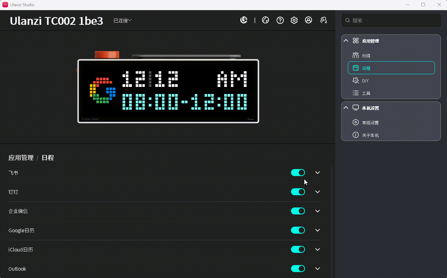
Task: Select DIY in the sidebar
Action: [x=391, y=81]
